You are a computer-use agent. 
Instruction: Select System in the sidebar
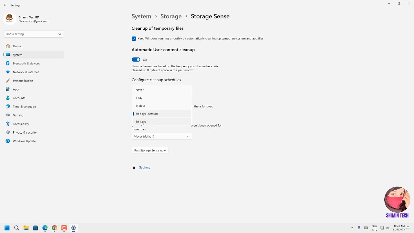coord(34,55)
